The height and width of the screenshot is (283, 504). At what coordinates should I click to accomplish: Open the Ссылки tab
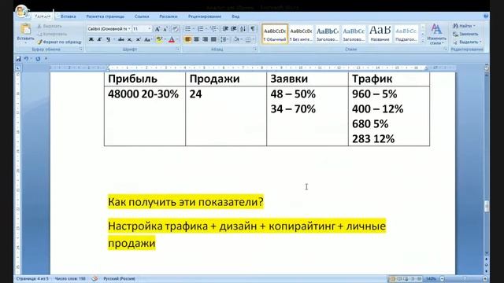click(x=142, y=17)
